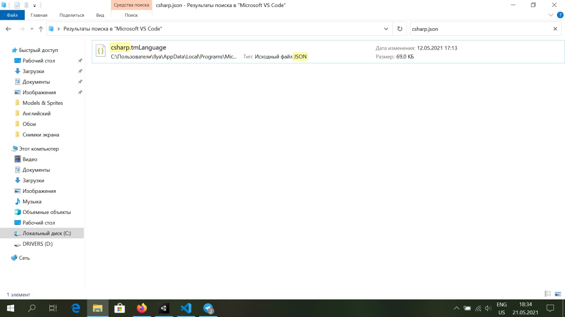Select the Вид ribbon tab

[100, 15]
